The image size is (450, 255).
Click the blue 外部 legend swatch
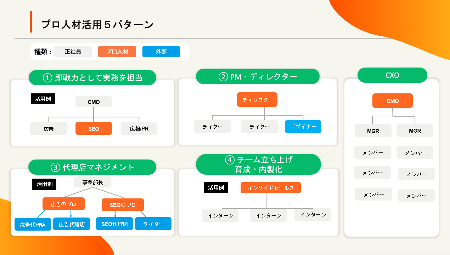(x=161, y=52)
